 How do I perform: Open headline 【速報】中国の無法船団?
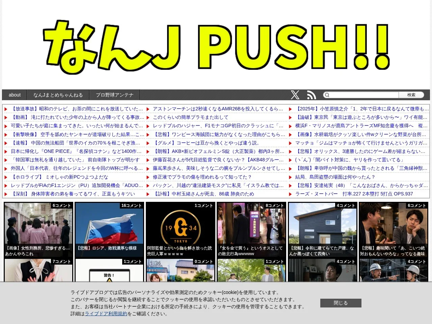[x=76, y=143]
